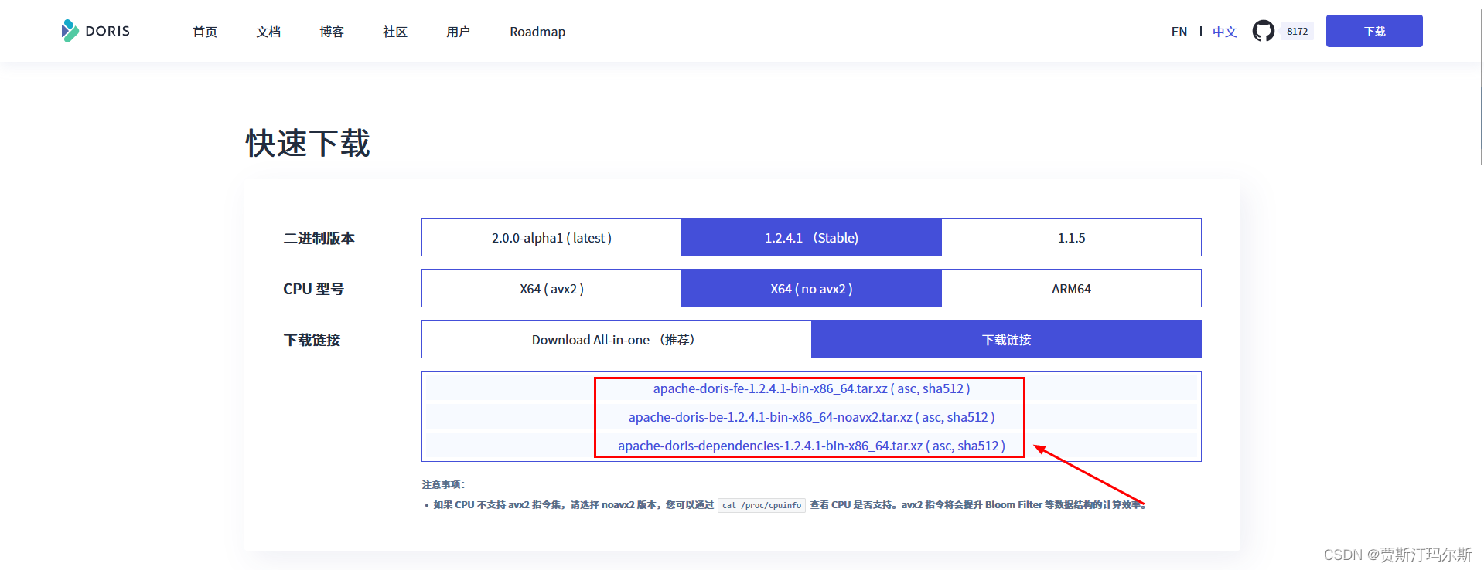Click the 8172 GitHub star count
This screenshot has height=570, width=1484.
click(x=1297, y=32)
